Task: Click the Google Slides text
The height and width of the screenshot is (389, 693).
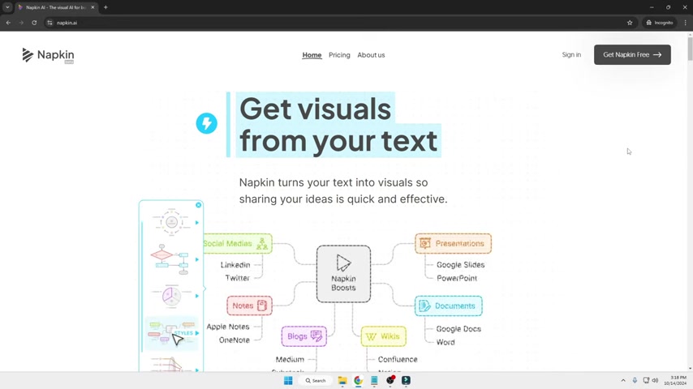Action: point(461,264)
